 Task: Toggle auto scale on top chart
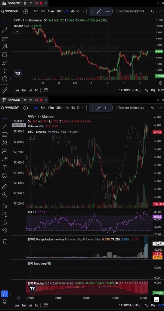[161, 90]
